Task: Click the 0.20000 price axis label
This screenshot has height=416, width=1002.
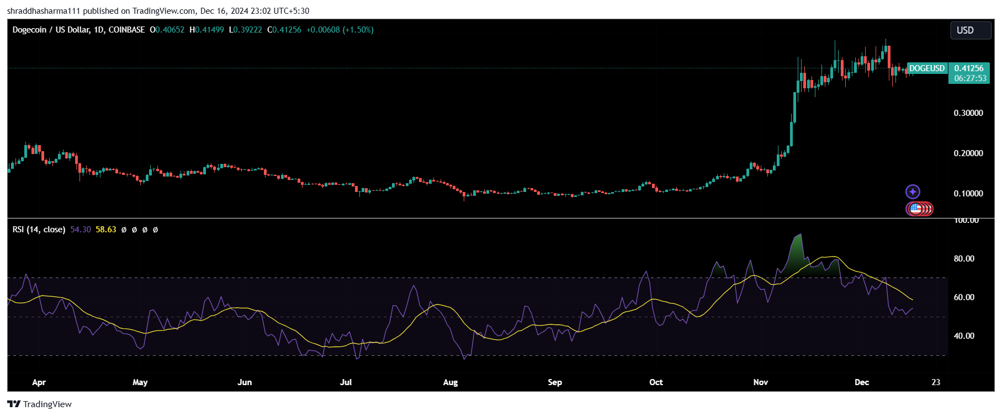Action: (x=968, y=153)
